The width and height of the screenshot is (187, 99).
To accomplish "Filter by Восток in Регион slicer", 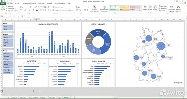I will (x=8, y=37).
